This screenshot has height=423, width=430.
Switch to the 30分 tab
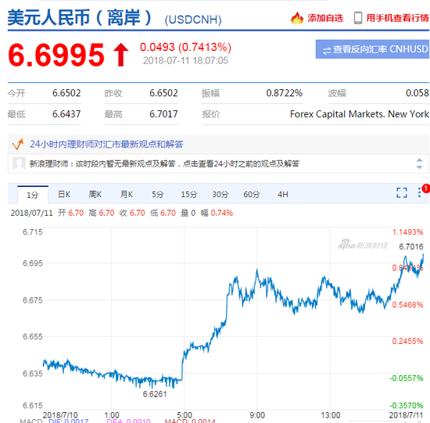point(220,195)
